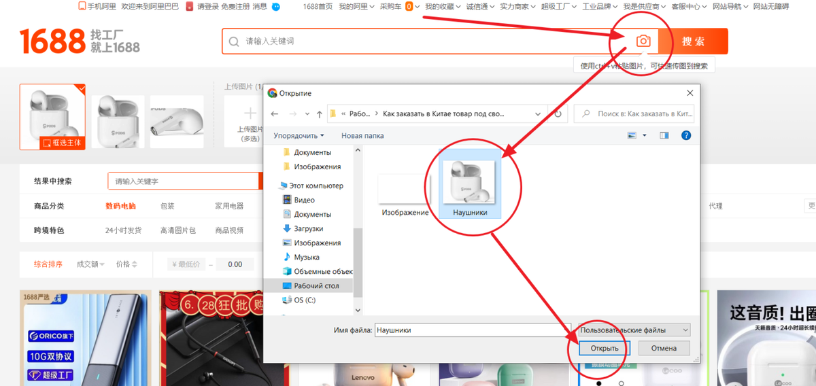Toggle the 高清图片包 filter

coord(177,230)
